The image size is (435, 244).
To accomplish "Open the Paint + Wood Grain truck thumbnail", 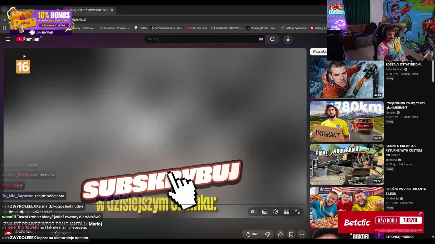I will [347, 165].
